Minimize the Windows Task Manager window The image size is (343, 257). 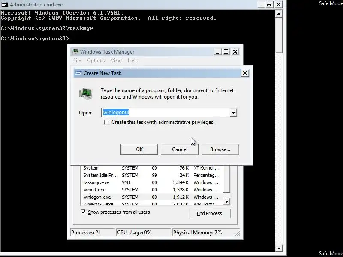pyautogui.click(x=217, y=52)
